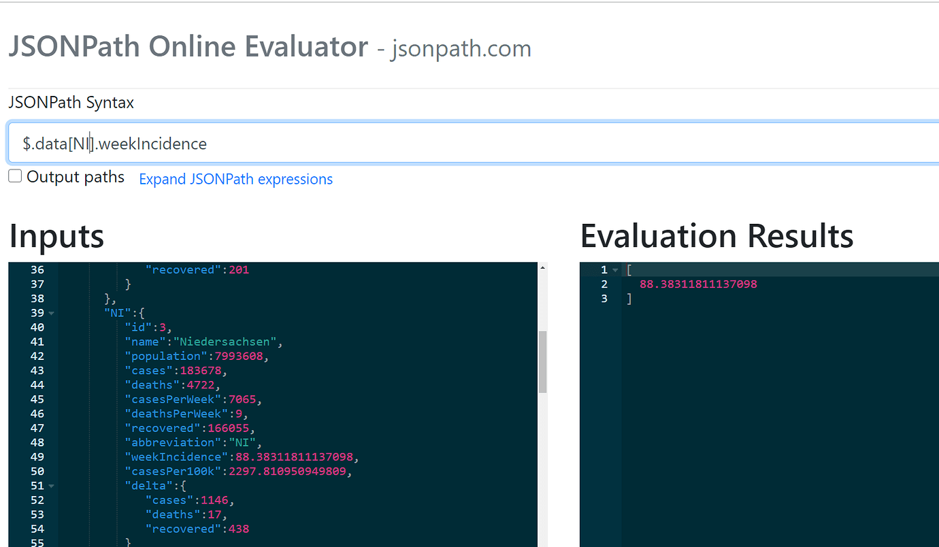The image size is (939, 547).
Task: Toggle the Output paths checkbox
Action: [x=15, y=177]
